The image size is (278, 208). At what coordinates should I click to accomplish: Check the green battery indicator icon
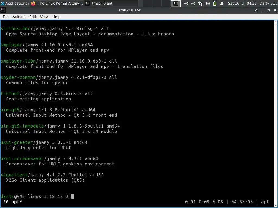[x=215, y=4]
